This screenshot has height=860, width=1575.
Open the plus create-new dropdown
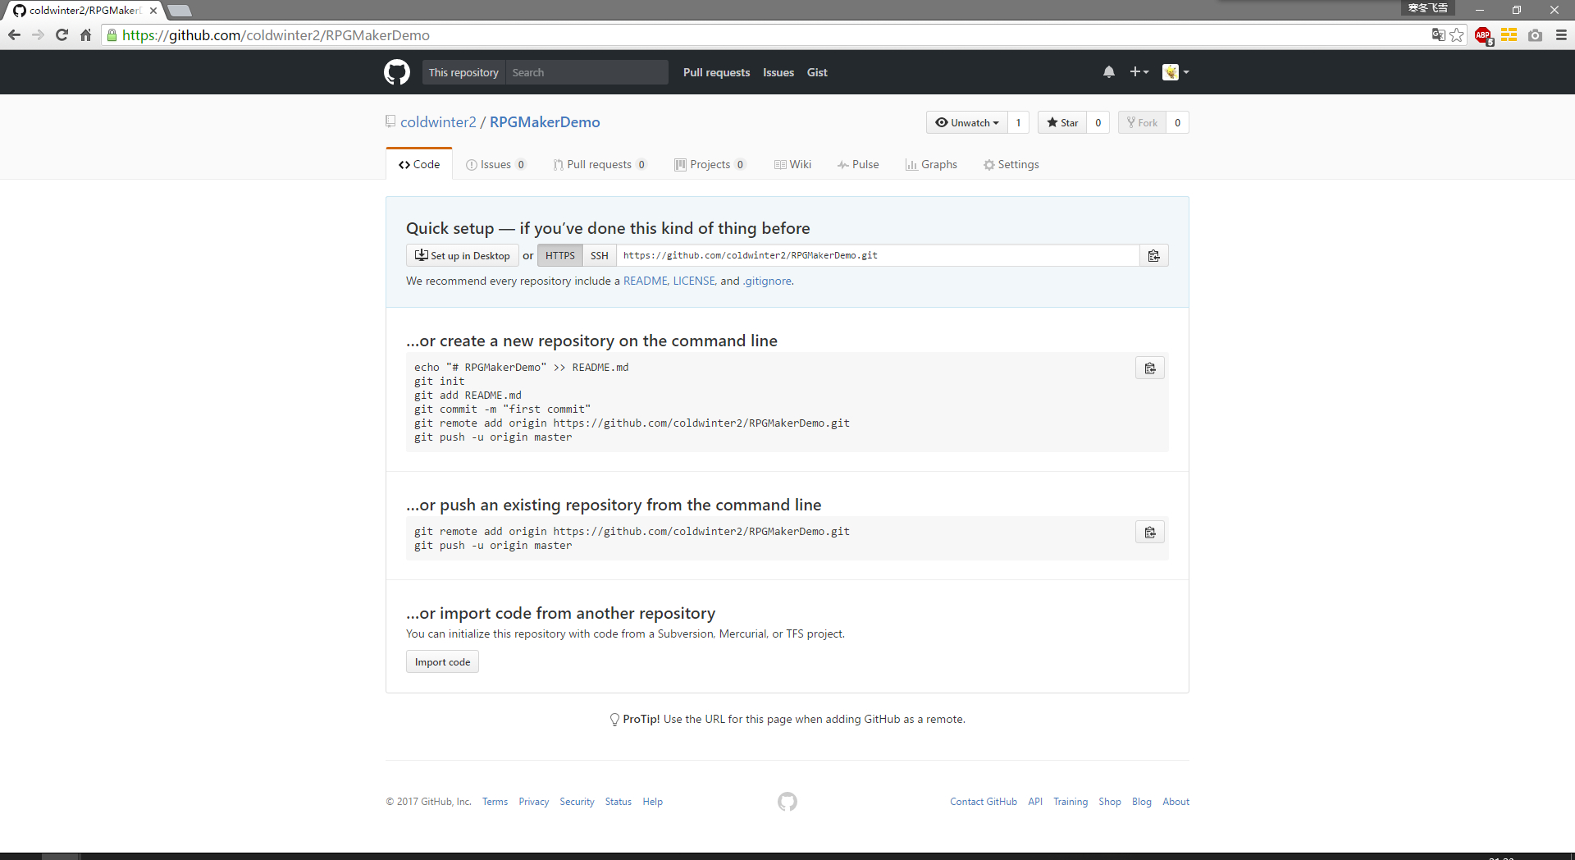tap(1139, 72)
